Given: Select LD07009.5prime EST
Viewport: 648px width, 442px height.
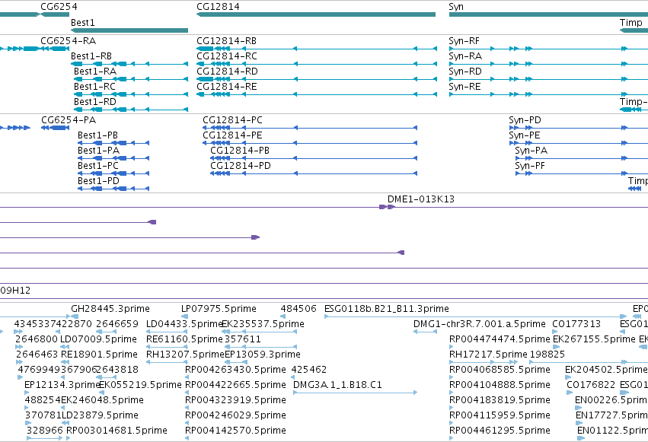Looking at the screenshot, I should (65, 347).
